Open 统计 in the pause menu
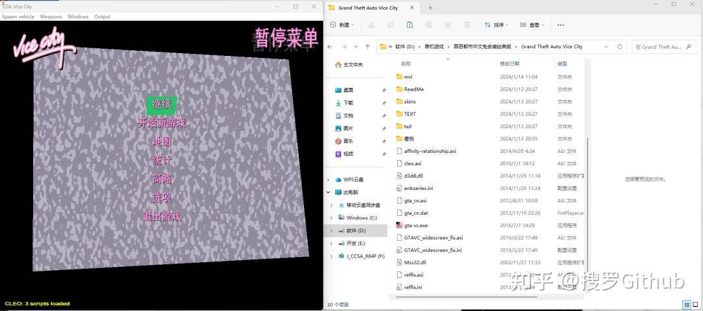Image resolution: width=703 pixels, height=311 pixels. [162, 161]
